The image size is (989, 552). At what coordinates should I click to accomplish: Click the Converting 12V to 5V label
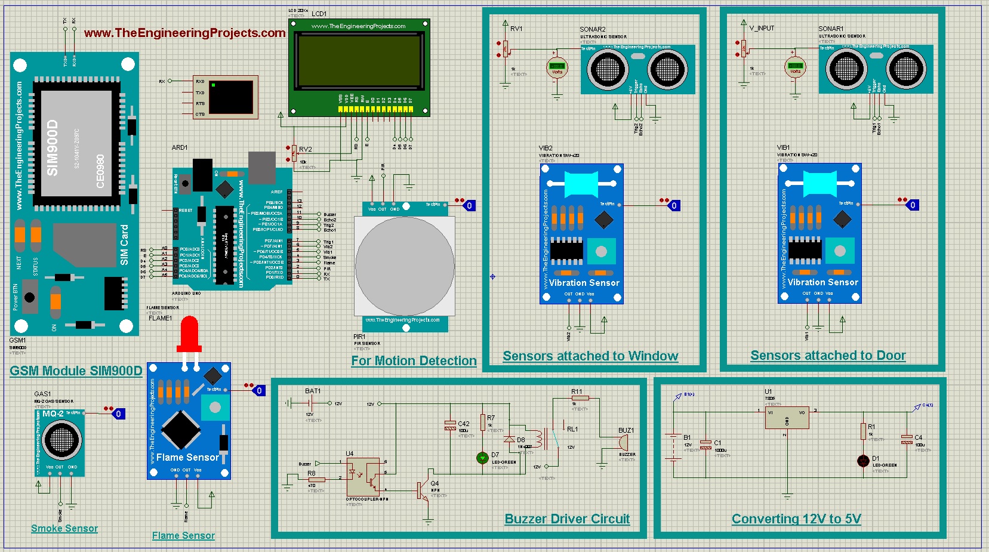point(796,519)
